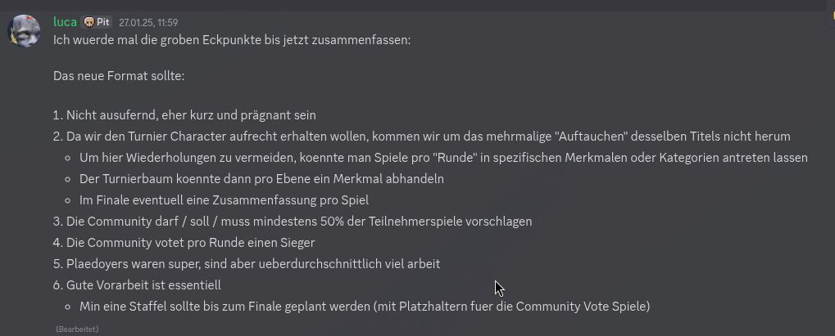The image size is (835, 336).
Task: Click list item 6 "Gute Vorarbeit ist essentiell"
Action: [x=143, y=285]
